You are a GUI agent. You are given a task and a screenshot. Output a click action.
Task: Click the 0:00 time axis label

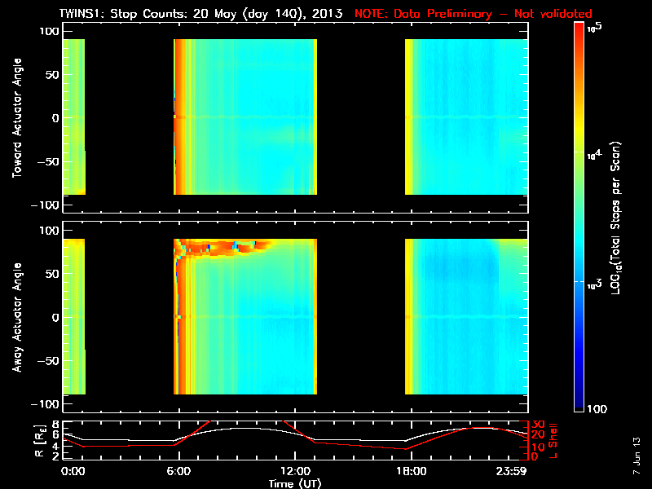coord(73,471)
